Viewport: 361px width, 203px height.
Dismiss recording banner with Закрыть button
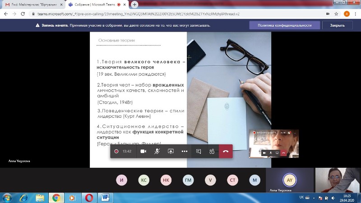coord(337,25)
